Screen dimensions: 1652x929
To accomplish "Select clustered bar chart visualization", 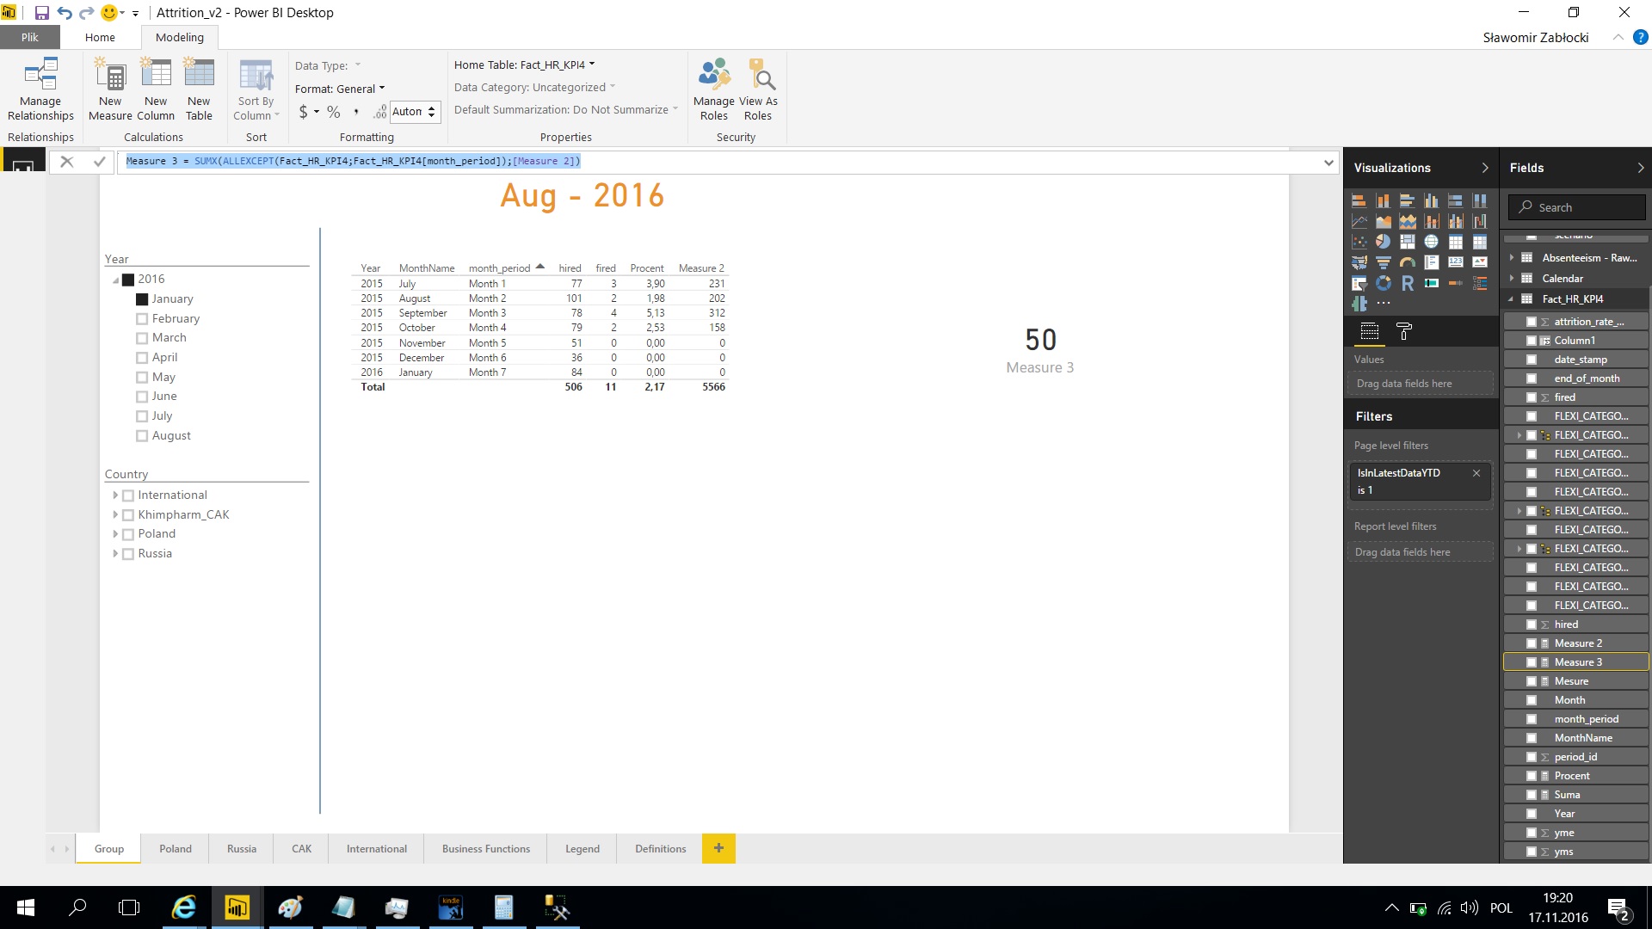I will 1407,200.
